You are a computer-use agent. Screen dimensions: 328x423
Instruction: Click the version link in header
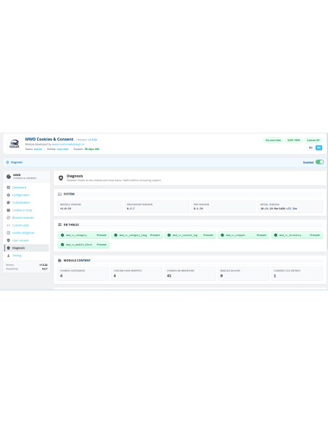pyautogui.click(x=92, y=140)
